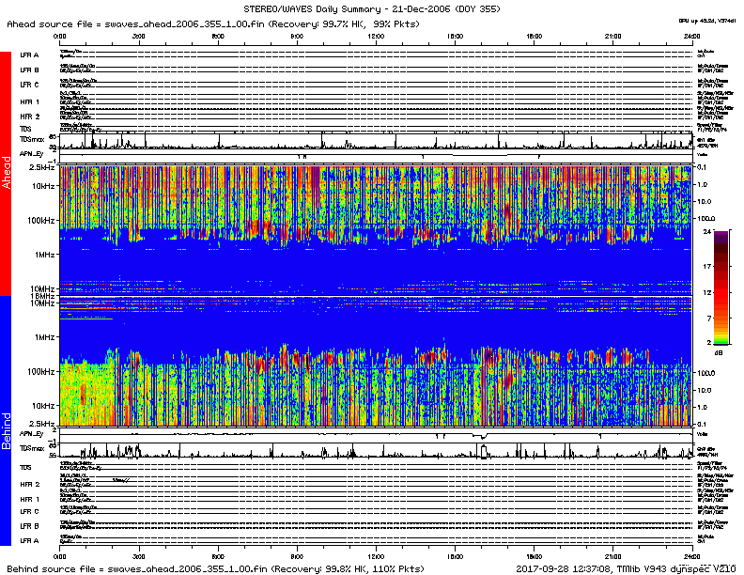
Task: Click the 7 value on color scale
Action: (709, 318)
